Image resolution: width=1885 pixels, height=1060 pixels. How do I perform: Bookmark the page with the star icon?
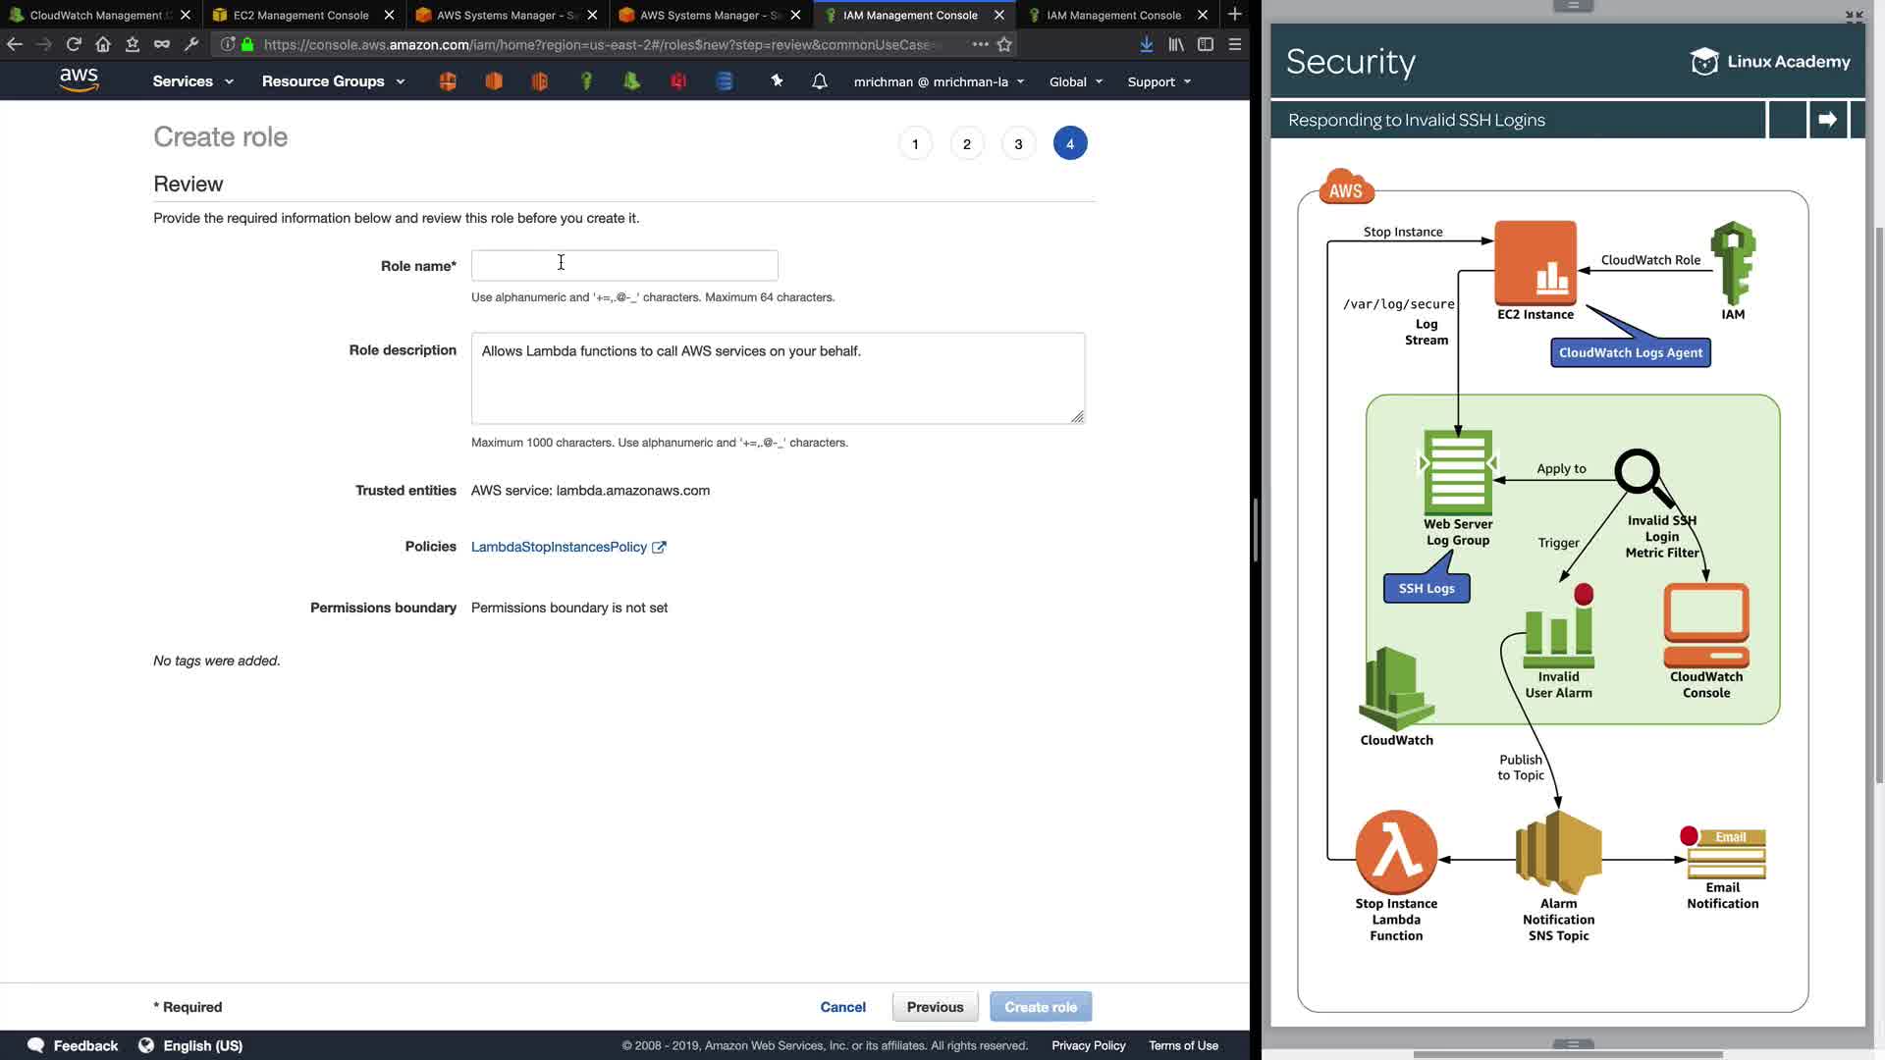1004,44
